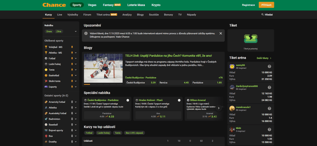Open Další tikety link
317x146 pixels.
[x=264, y=58]
